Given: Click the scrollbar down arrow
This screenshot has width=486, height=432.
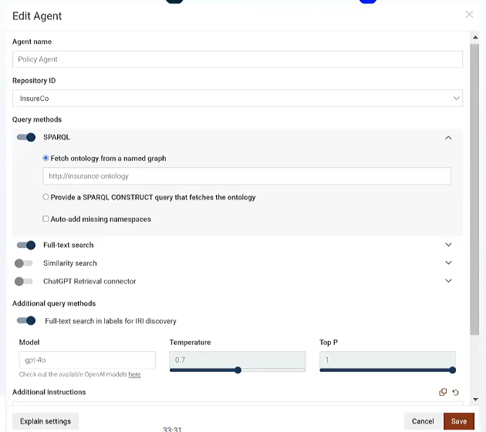Looking at the screenshot, I should pyautogui.click(x=475, y=399).
